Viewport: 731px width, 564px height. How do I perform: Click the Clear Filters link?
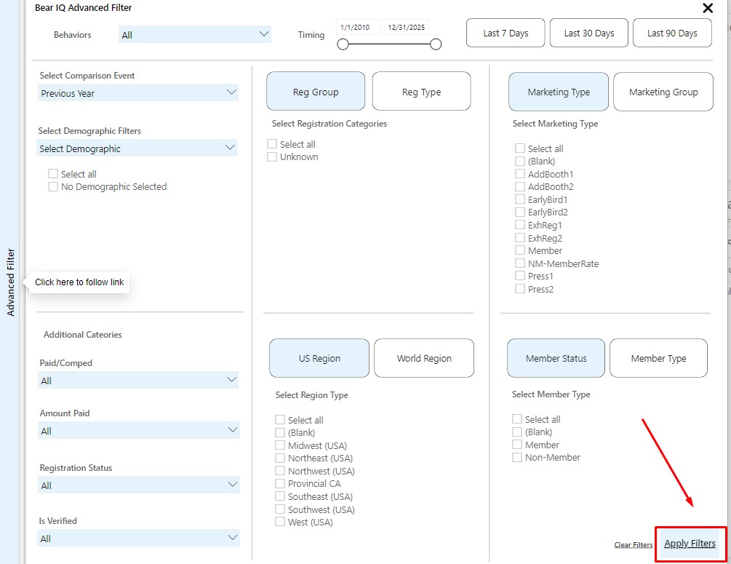click(x=633, y=545)
